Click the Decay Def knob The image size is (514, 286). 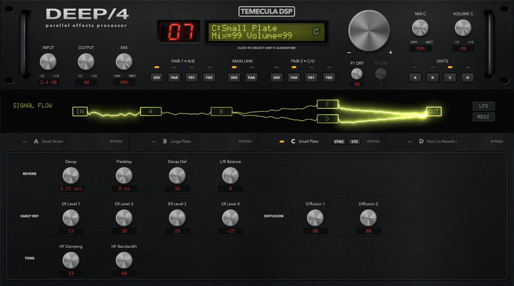click(x=177, y=176)
